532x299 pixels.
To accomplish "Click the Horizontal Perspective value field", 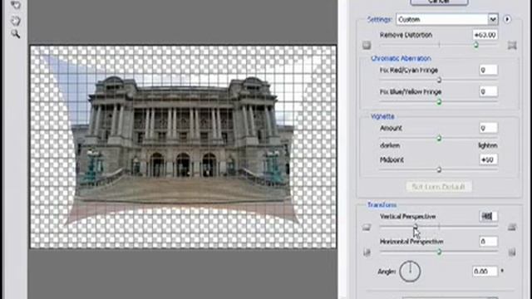I will pos(488,242).
